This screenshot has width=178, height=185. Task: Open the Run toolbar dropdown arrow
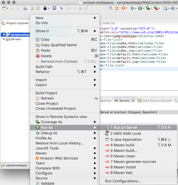pyautogui.click(x=144, y=8)
